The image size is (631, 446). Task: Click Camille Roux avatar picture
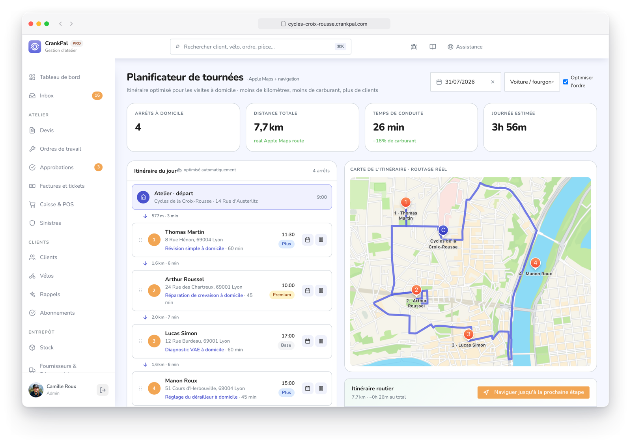36,390
